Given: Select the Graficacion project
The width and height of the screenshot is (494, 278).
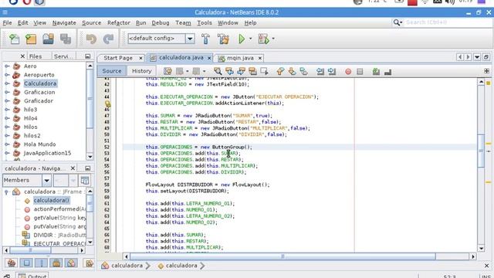Looking at the screenshot, I should pyautogui.click(x=39, y=93).
